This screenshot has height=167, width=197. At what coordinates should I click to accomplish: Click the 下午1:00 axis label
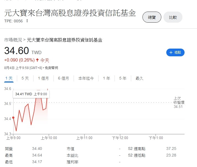tap(156, 138)
